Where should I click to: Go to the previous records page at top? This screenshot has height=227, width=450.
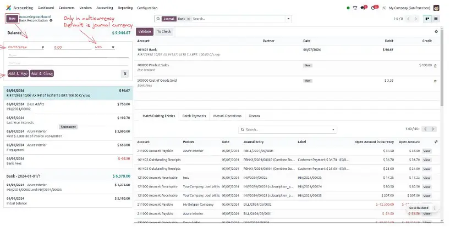point(408,19)
